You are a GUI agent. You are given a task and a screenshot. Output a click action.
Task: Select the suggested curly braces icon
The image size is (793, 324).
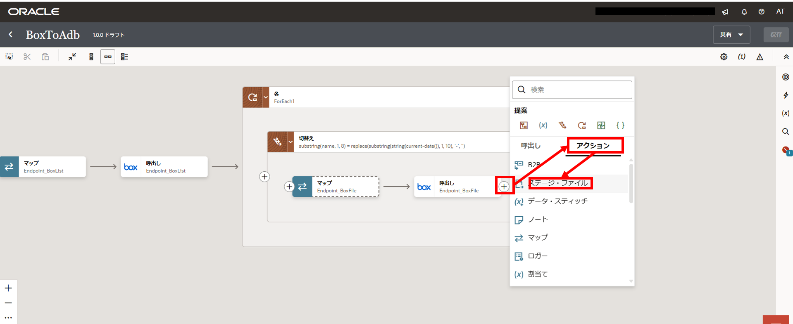click(620, 125)
